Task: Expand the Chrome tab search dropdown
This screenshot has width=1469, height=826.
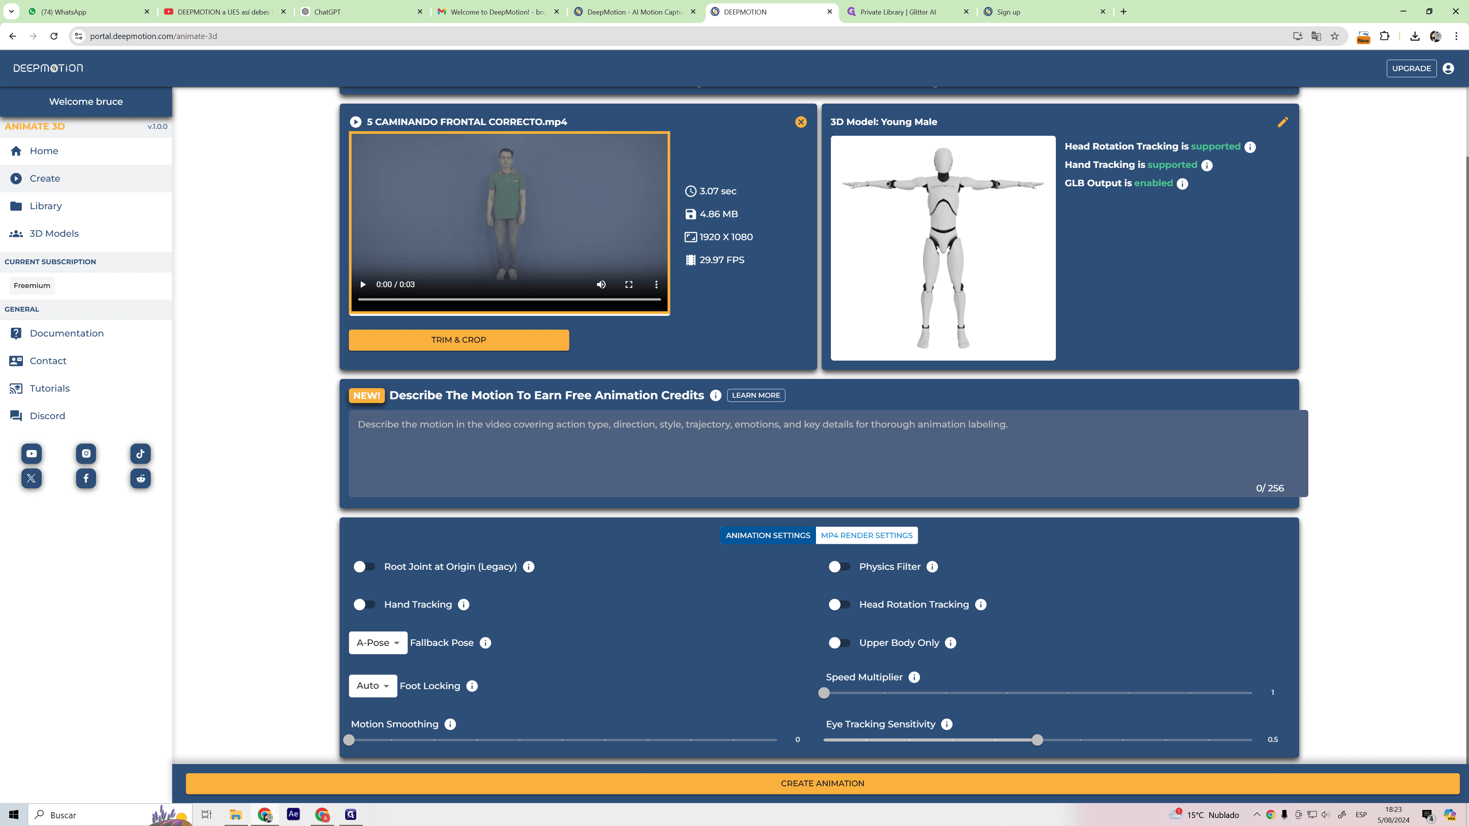Action: tap(11, 11)
